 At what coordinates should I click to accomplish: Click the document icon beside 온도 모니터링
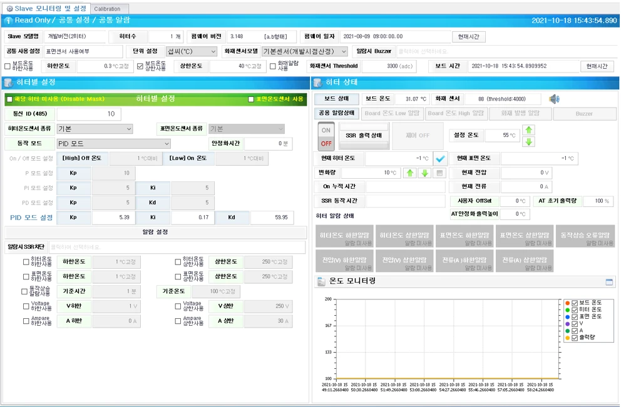click(x=321, y=281)
